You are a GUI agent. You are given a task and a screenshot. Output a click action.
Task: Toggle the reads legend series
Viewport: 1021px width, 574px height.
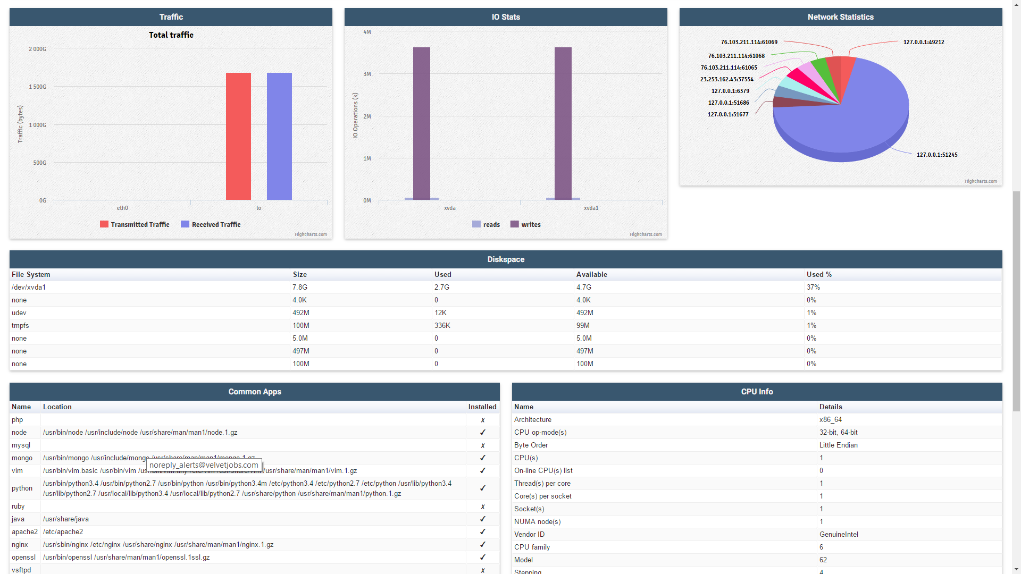pyautogui.click(x=486, y=225)
